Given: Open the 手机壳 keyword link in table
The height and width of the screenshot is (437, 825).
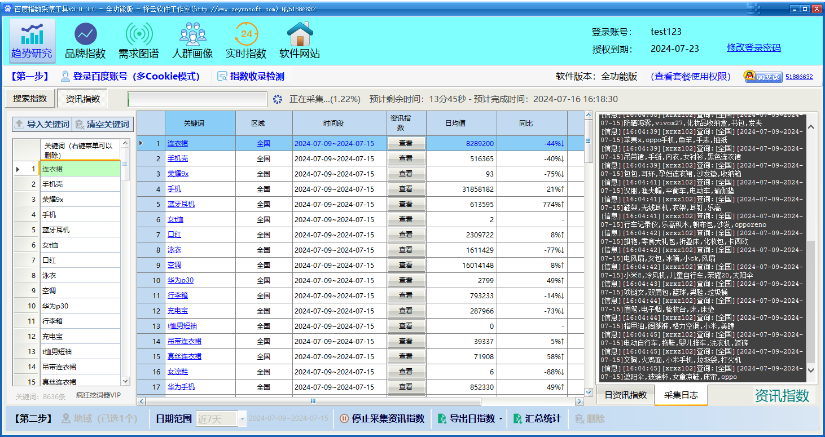Looking at the screenshot, I should (x=178, y=159).
